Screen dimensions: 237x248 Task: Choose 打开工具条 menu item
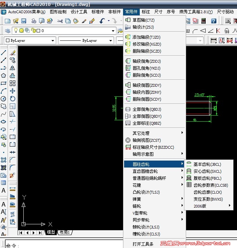[x=154, y=244]
